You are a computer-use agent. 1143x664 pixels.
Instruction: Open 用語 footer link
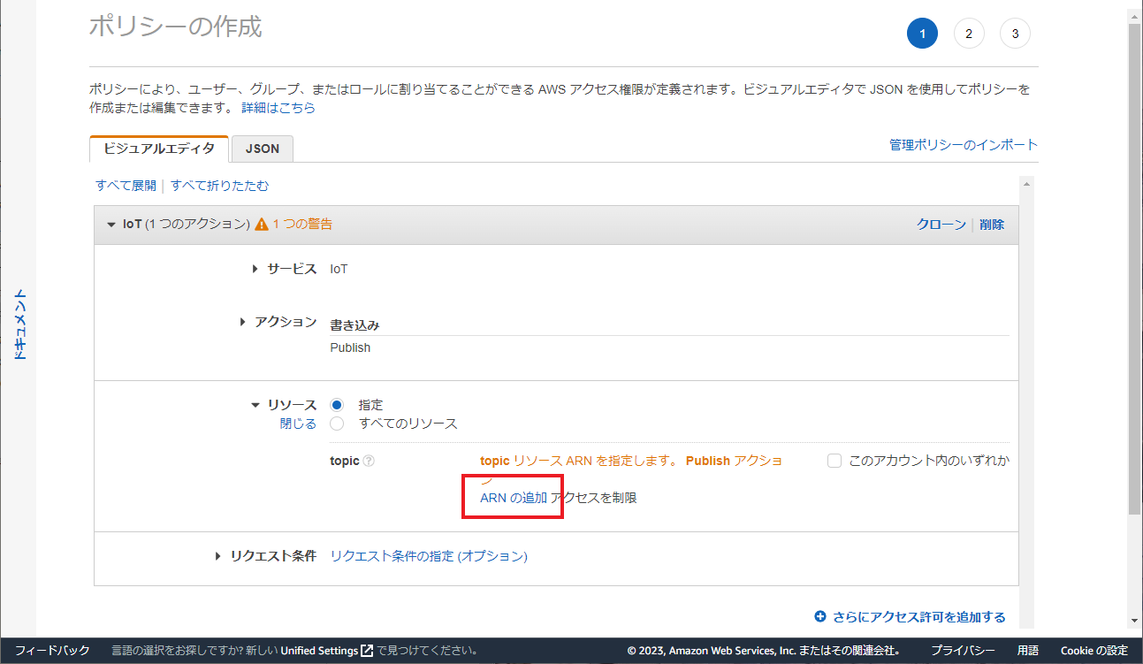coord(1028,651)
